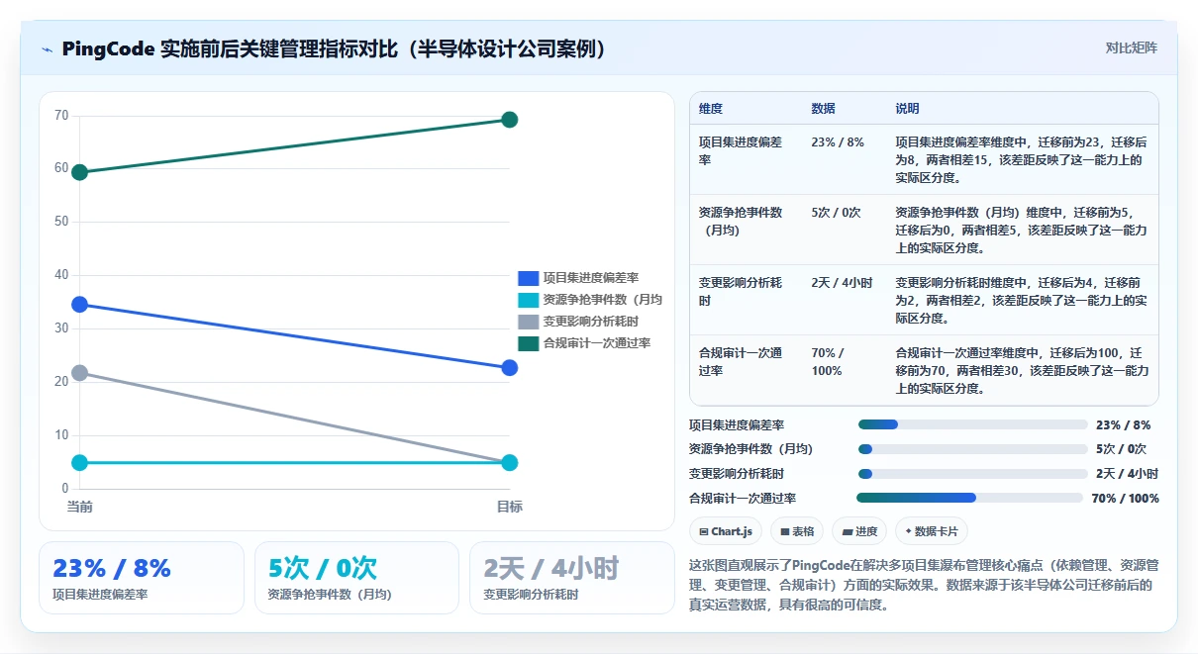Click the blue data point at 目标
Viewport: 1198px width, 654px height.
tap(510, 368)
